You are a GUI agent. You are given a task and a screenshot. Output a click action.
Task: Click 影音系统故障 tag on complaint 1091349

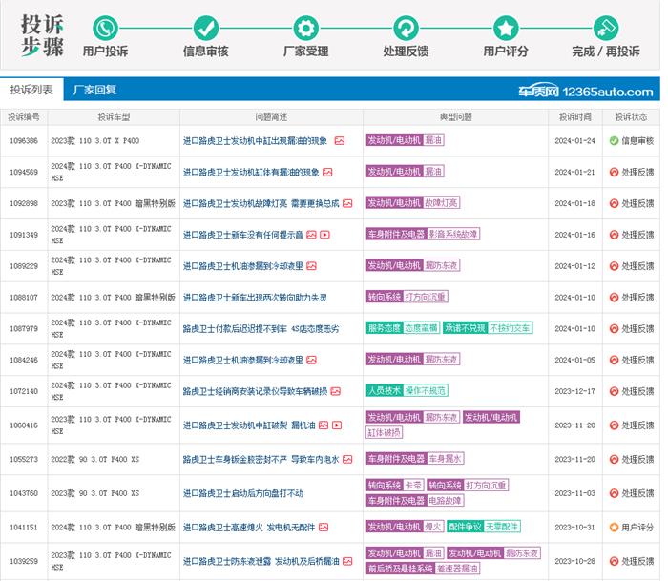point(453,234)
